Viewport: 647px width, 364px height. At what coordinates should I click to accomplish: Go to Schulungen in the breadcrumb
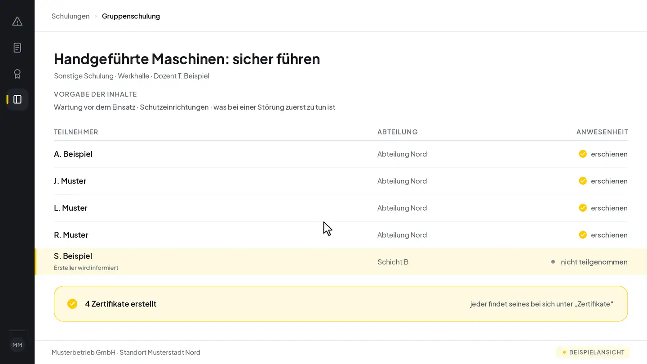[71, 16]
